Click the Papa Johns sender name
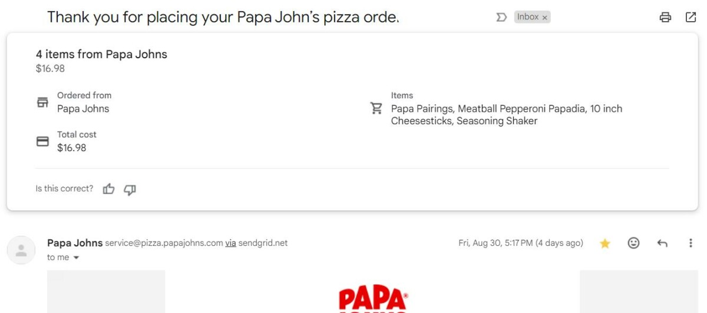The height and width of the screenshot is (313, 707). 75,242
